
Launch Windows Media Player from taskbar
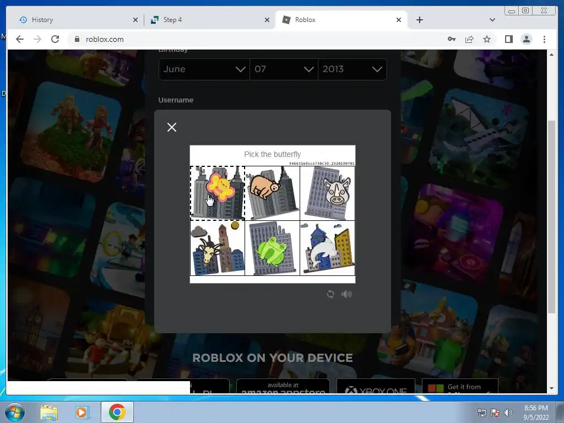point(82,413)
